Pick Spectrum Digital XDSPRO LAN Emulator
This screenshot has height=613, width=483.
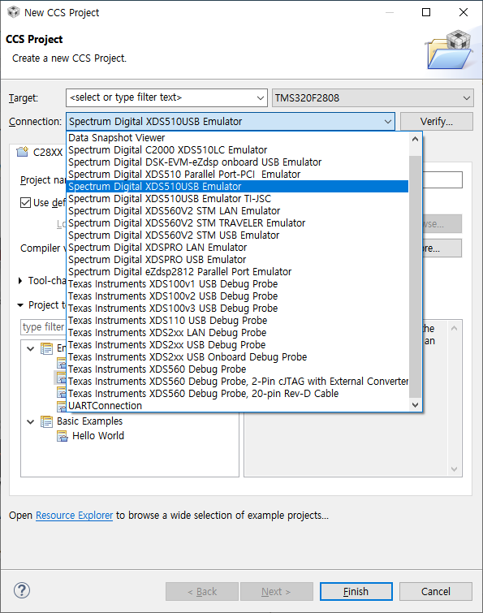(x=238, y=247)
